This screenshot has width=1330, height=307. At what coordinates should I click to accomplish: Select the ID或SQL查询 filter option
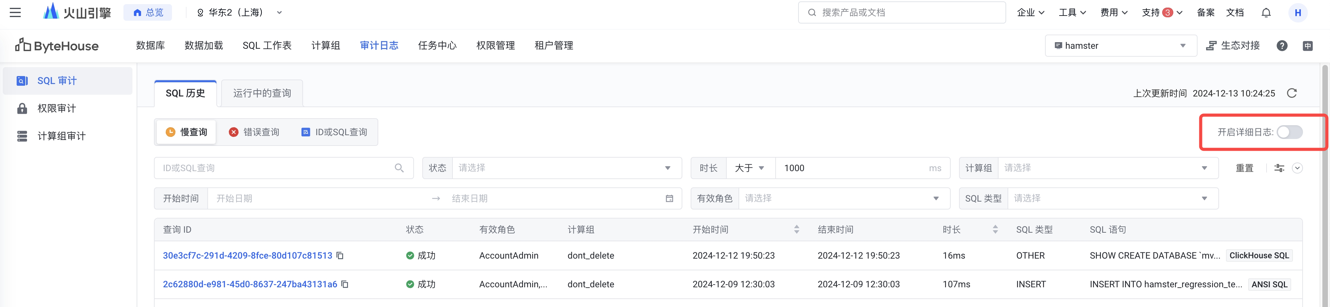[334, 132]
